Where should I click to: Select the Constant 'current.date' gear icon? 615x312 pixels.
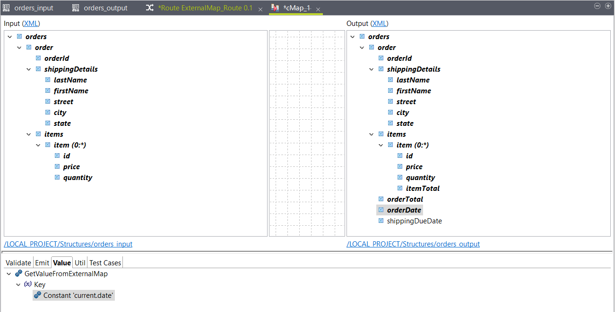point(38,295)
